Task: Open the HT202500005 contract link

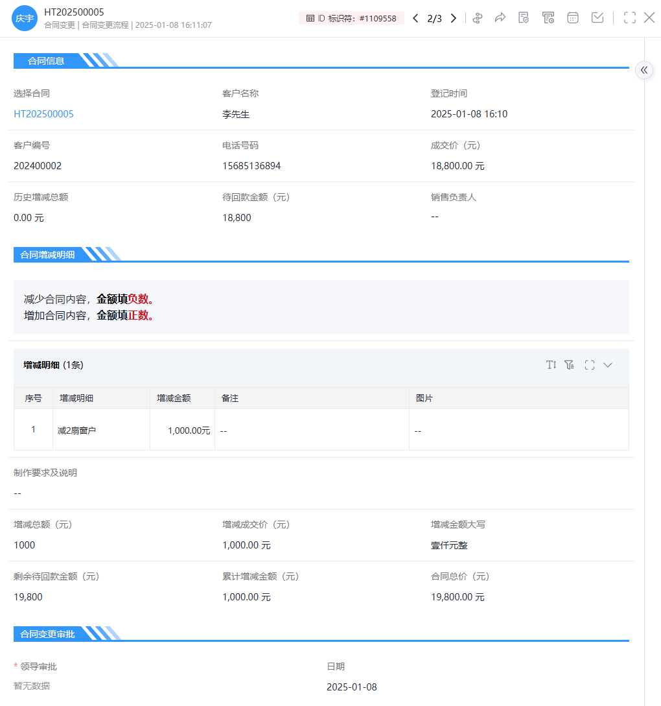Action: (43, 114)
